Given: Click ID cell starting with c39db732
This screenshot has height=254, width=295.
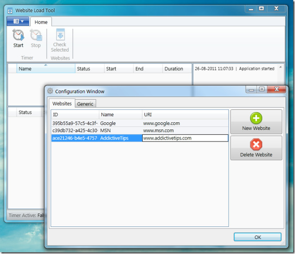Looking at the screenshot, I should point(75,131).
